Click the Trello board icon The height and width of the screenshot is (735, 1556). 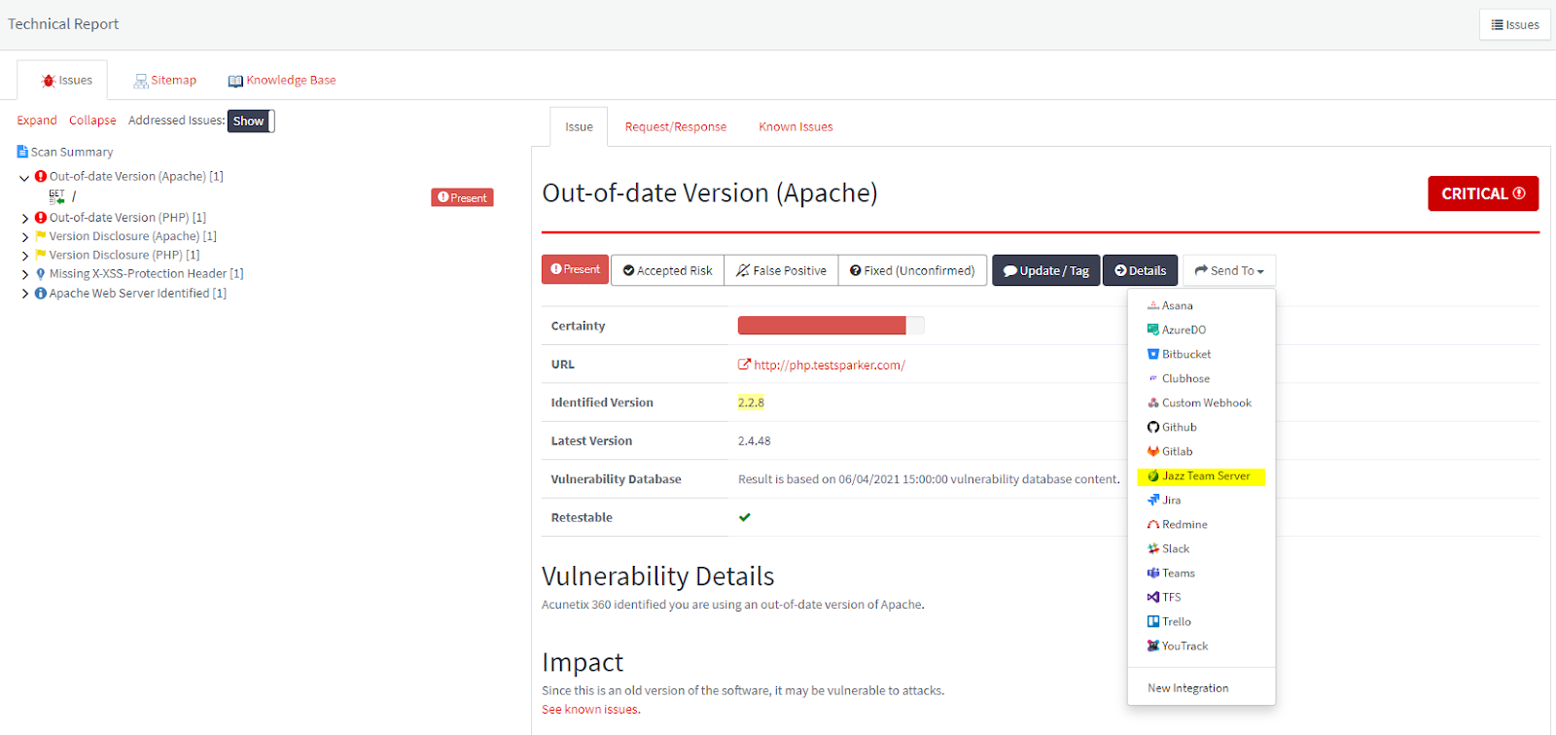pos(1153,621)
